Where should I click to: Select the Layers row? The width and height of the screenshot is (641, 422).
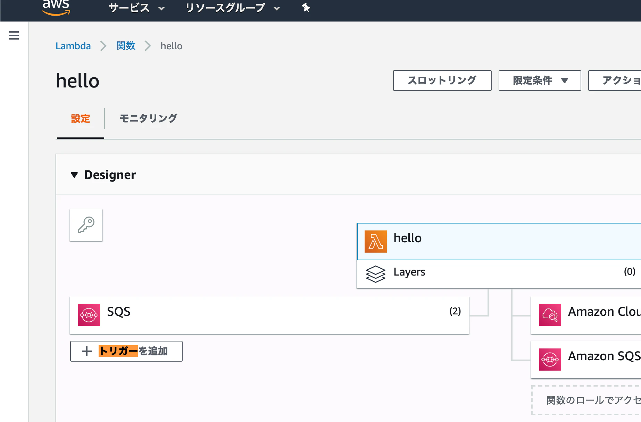click(x=499, y=274)
